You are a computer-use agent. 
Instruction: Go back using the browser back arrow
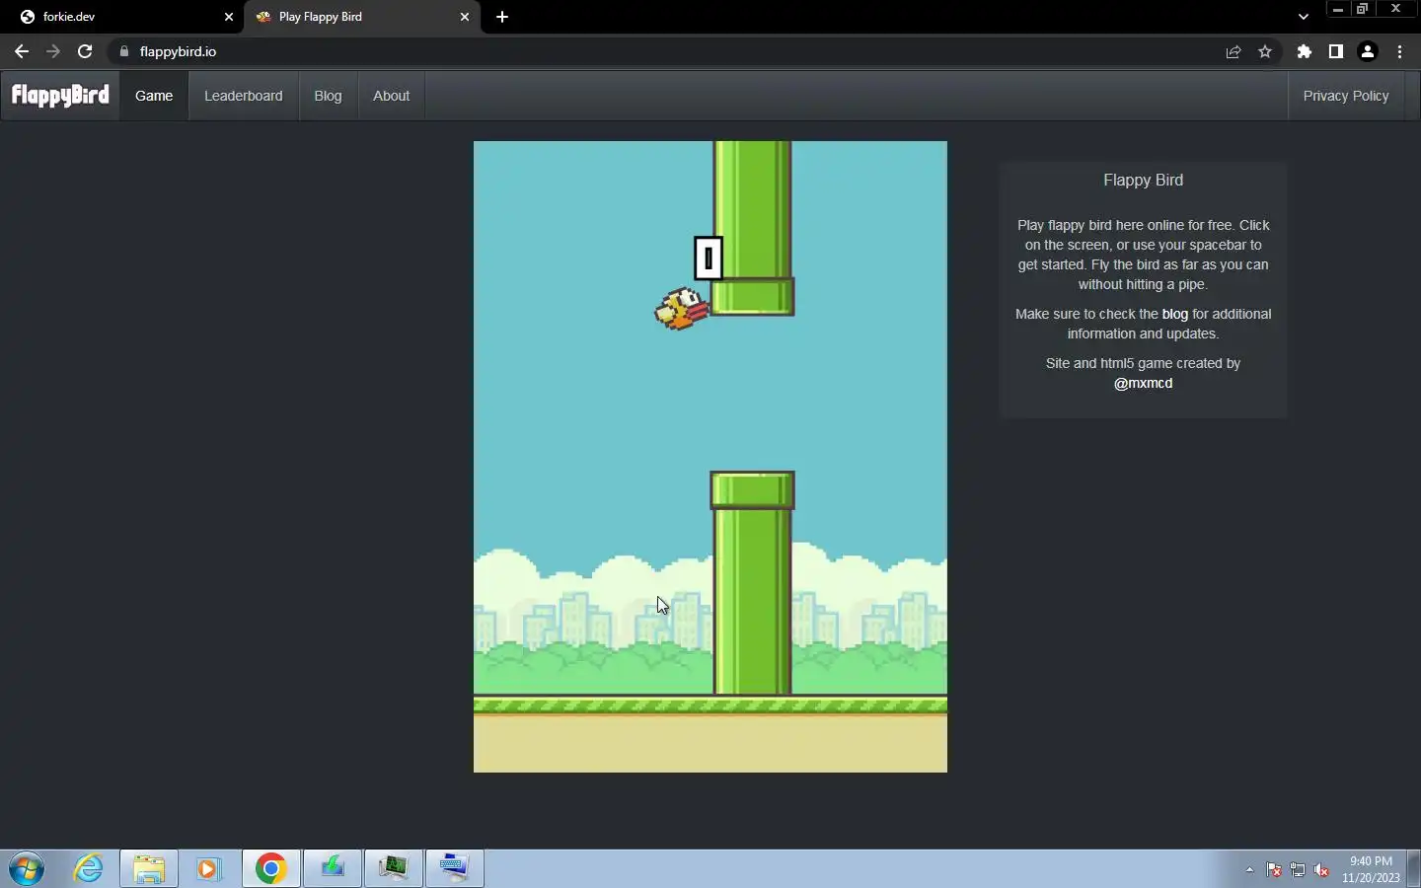pos(22,51)
